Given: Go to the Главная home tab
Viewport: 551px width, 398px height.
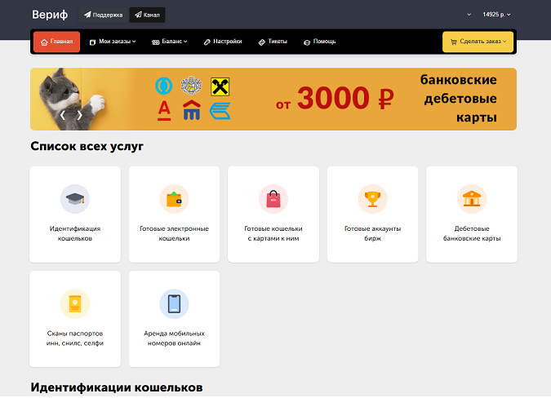Looking at the screenshot, I should point(56,42).
